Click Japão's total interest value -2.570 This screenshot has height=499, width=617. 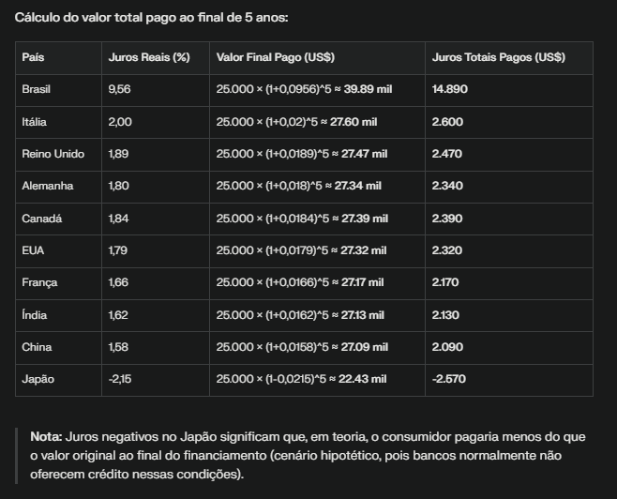[x=449, y=379]
